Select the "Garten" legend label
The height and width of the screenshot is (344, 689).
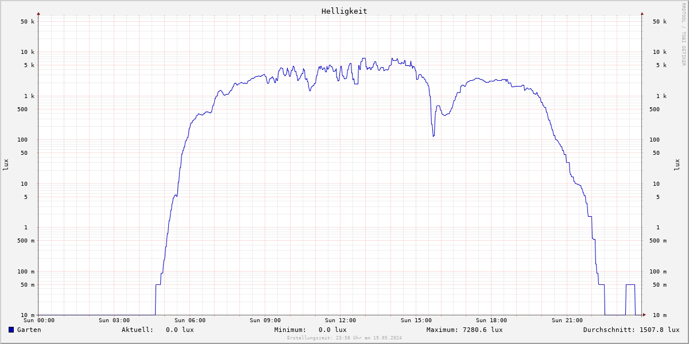29,330
